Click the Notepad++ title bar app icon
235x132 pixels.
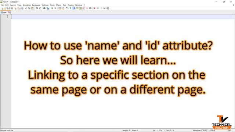[x=1, y=1]
